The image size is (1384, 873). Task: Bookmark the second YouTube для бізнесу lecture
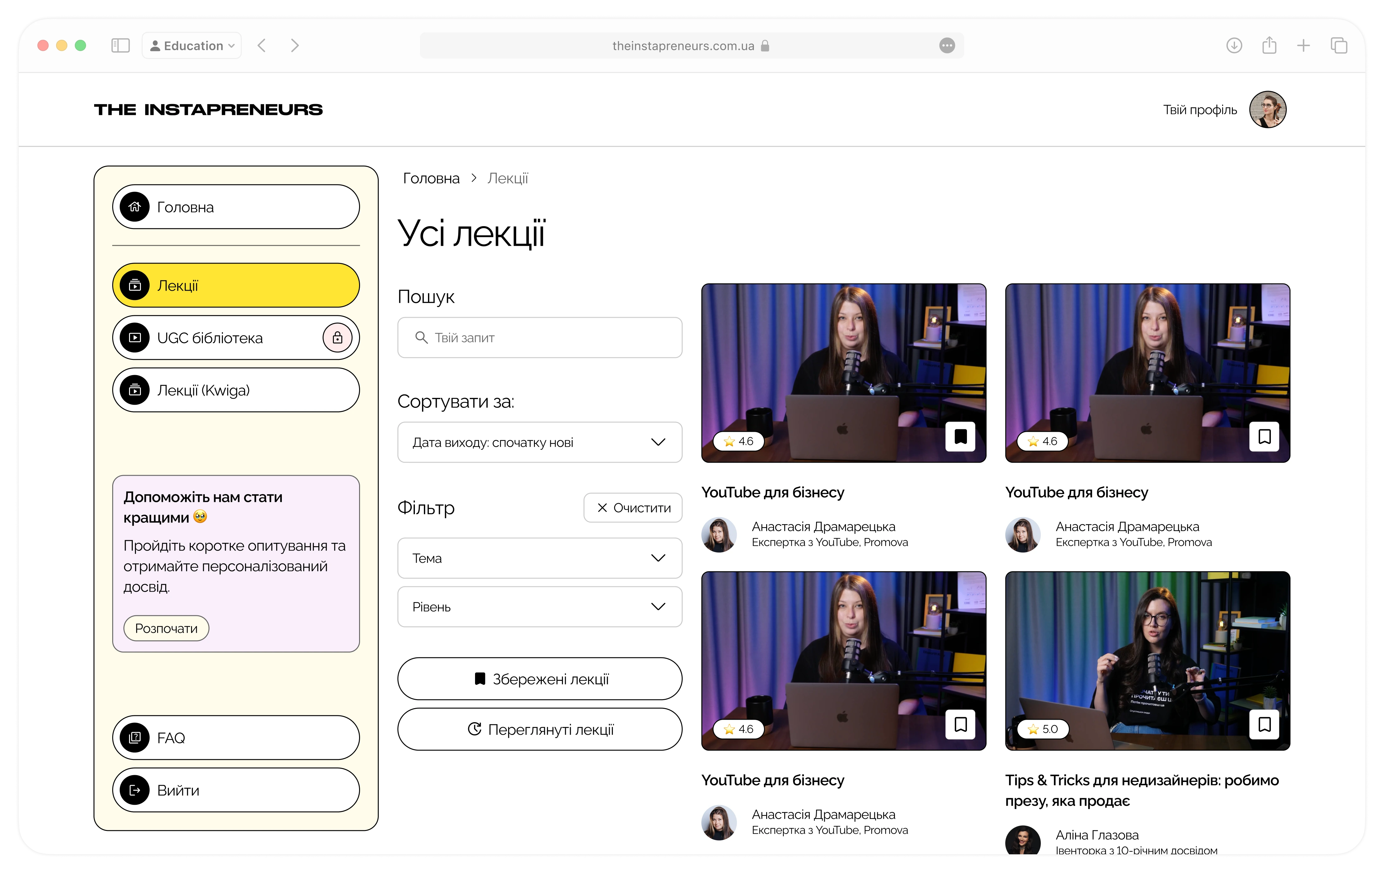click(1264, 437)
